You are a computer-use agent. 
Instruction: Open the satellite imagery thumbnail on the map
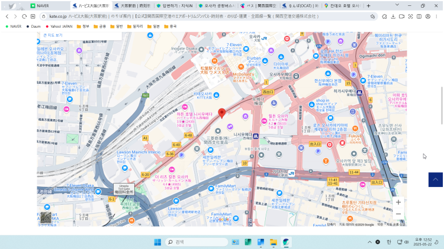(x=46, y=217)
